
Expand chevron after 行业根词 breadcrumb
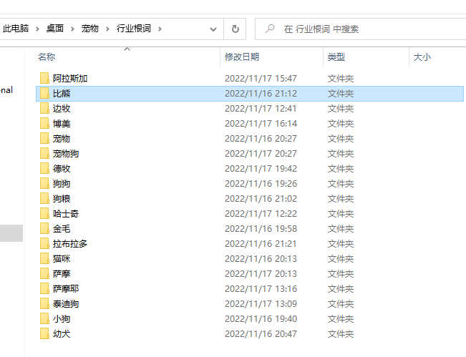click(160, 29)
